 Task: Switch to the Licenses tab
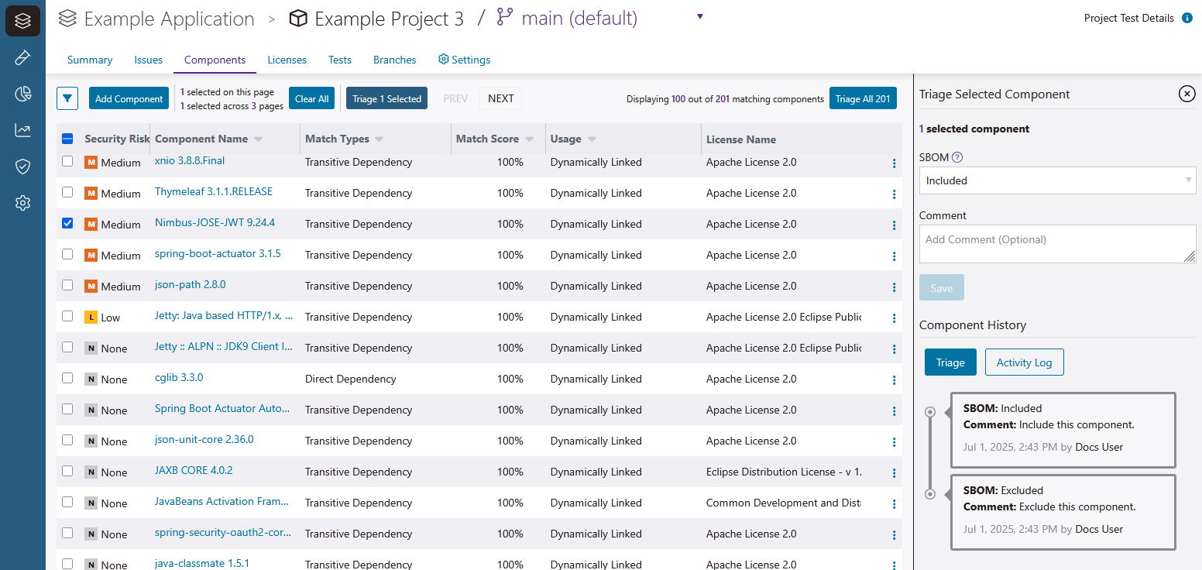tap(287, 60)
